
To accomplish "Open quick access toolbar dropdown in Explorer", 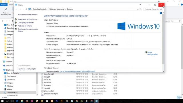I will click(11, 2).
